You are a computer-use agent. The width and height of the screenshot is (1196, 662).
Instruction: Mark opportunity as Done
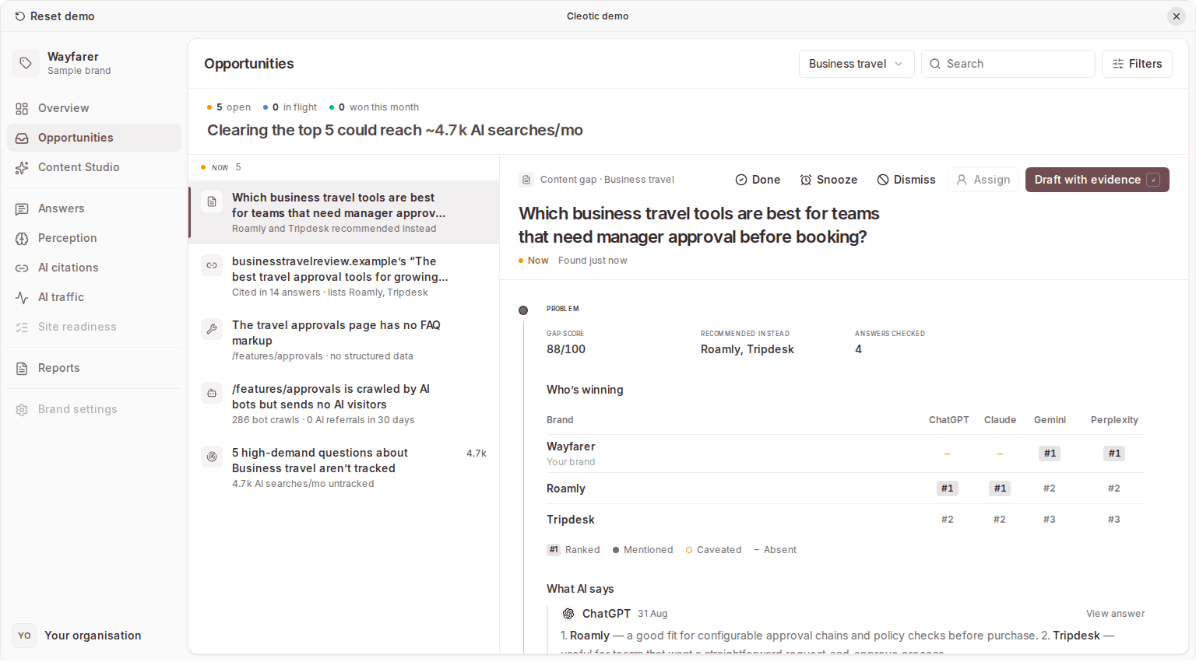pos(758,180)
